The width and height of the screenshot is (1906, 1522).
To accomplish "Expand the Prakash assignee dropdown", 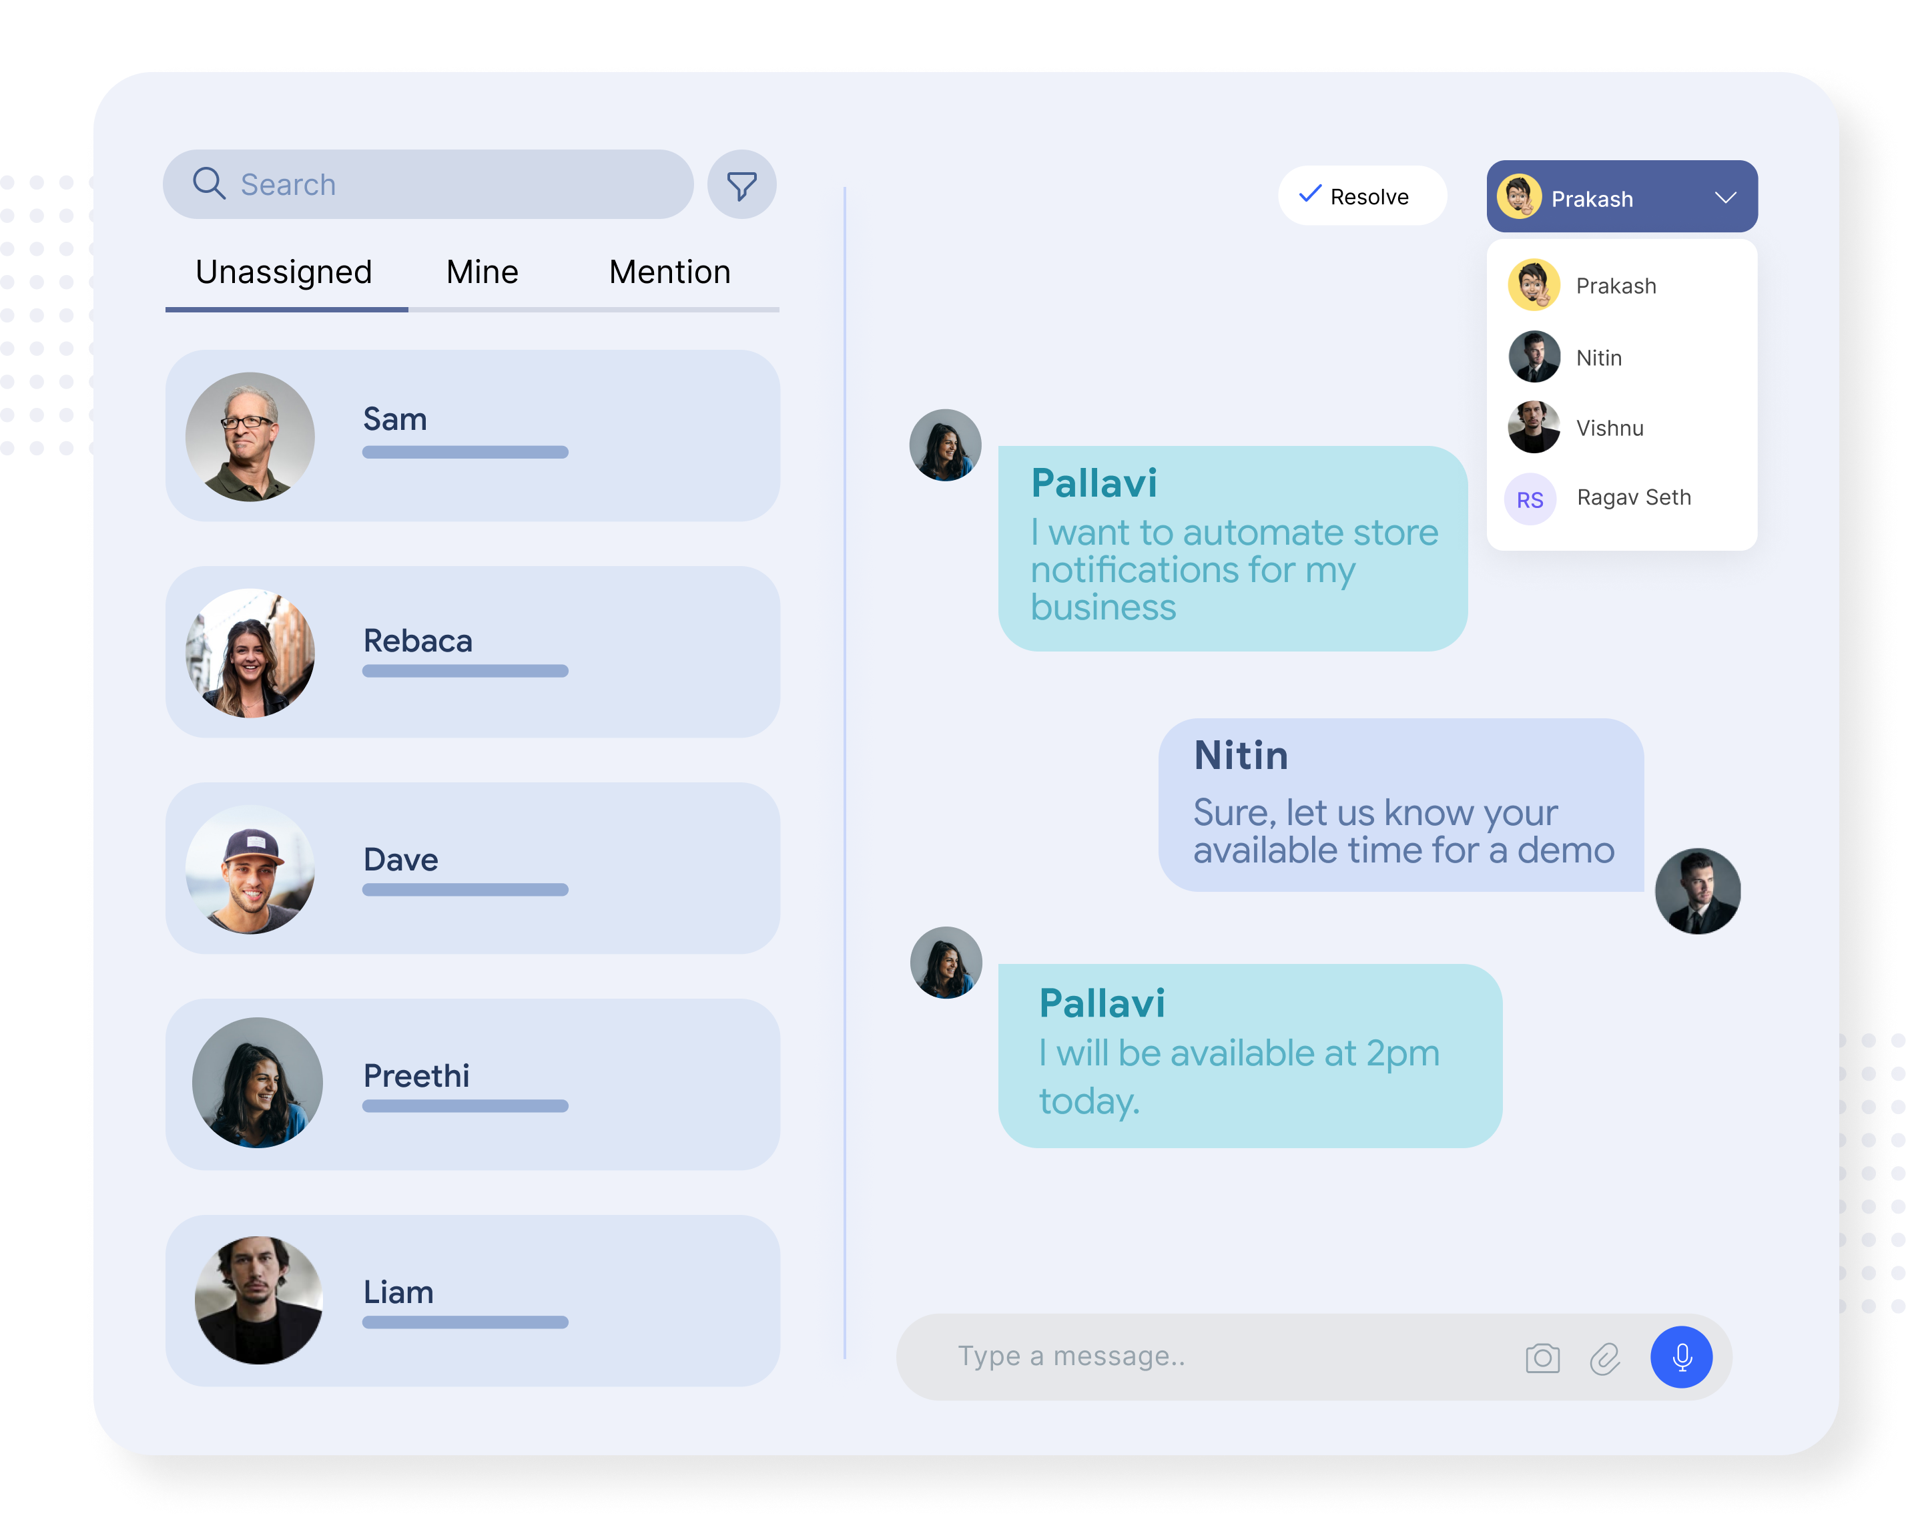I will click(1621, 196).
